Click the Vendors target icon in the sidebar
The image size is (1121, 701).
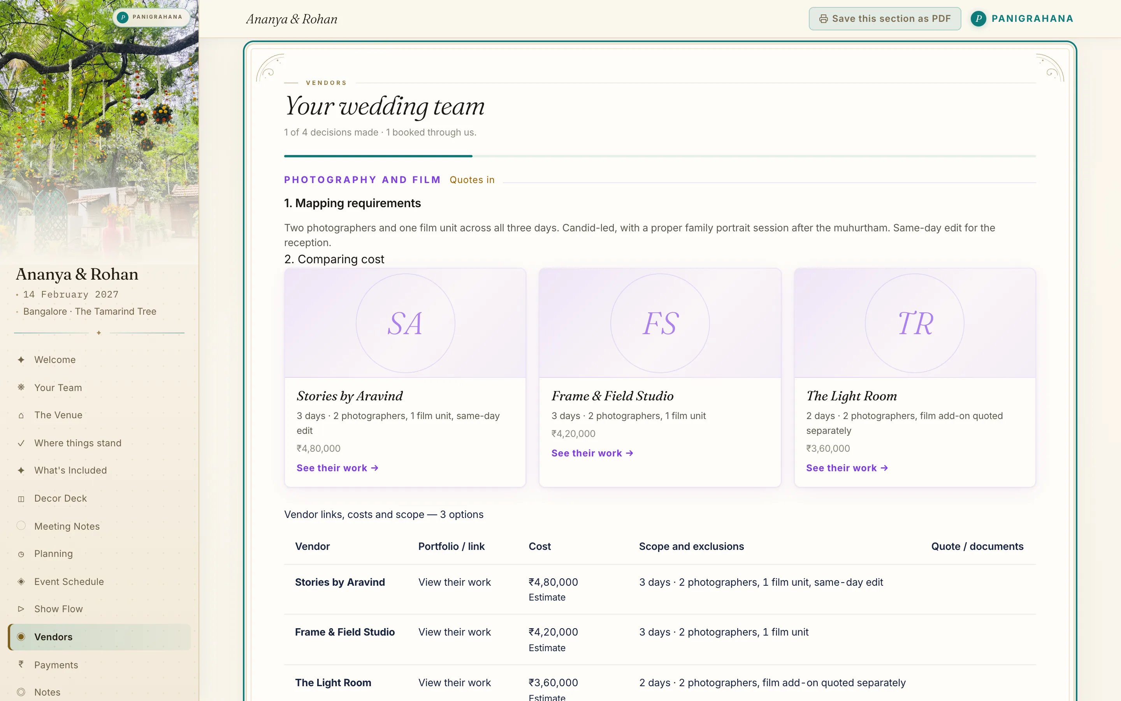click(x=21, y=637)
